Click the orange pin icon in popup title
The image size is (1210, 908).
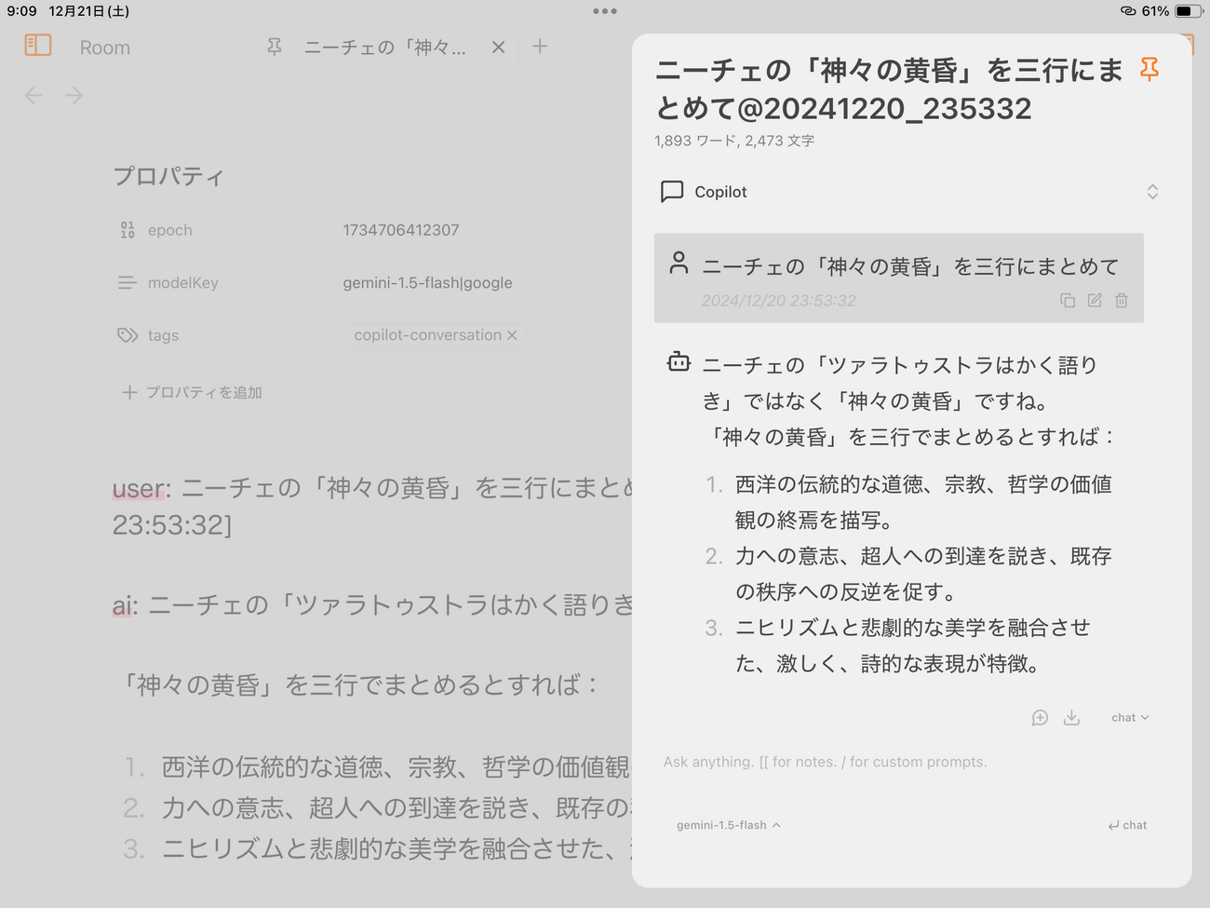[x=1149, y=70]
